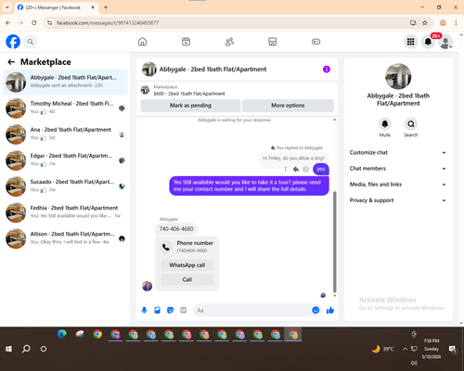The image size is (464, 371).
Task: Open Allison conversation in list
Action: pyautogui.click(x=65, y=238)
